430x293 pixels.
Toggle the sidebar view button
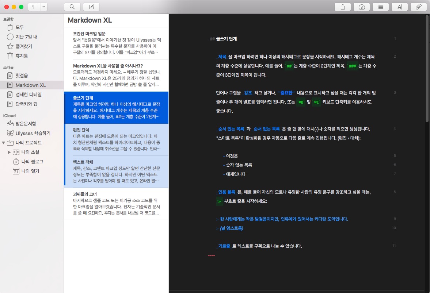(x=35, y=7)
